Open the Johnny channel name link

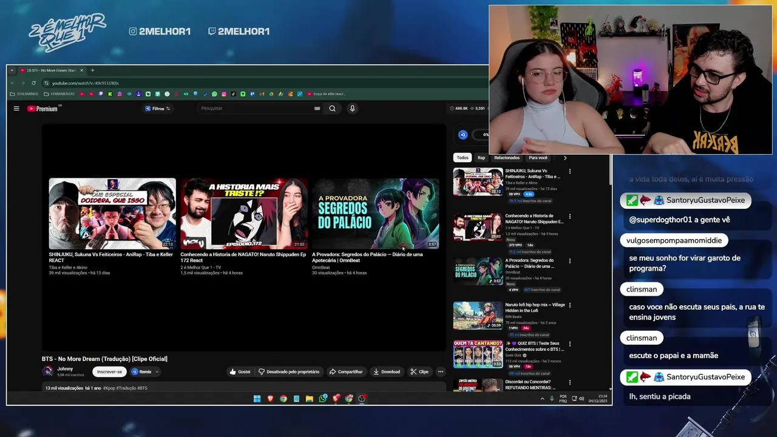tap(65, 369)
